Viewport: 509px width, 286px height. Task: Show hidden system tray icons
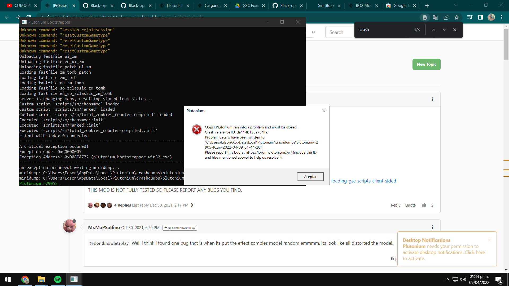coord(447,279)
